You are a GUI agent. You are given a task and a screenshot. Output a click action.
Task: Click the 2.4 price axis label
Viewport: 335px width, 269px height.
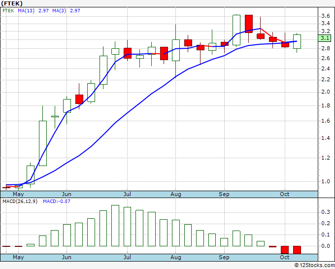tap(325, 68)
